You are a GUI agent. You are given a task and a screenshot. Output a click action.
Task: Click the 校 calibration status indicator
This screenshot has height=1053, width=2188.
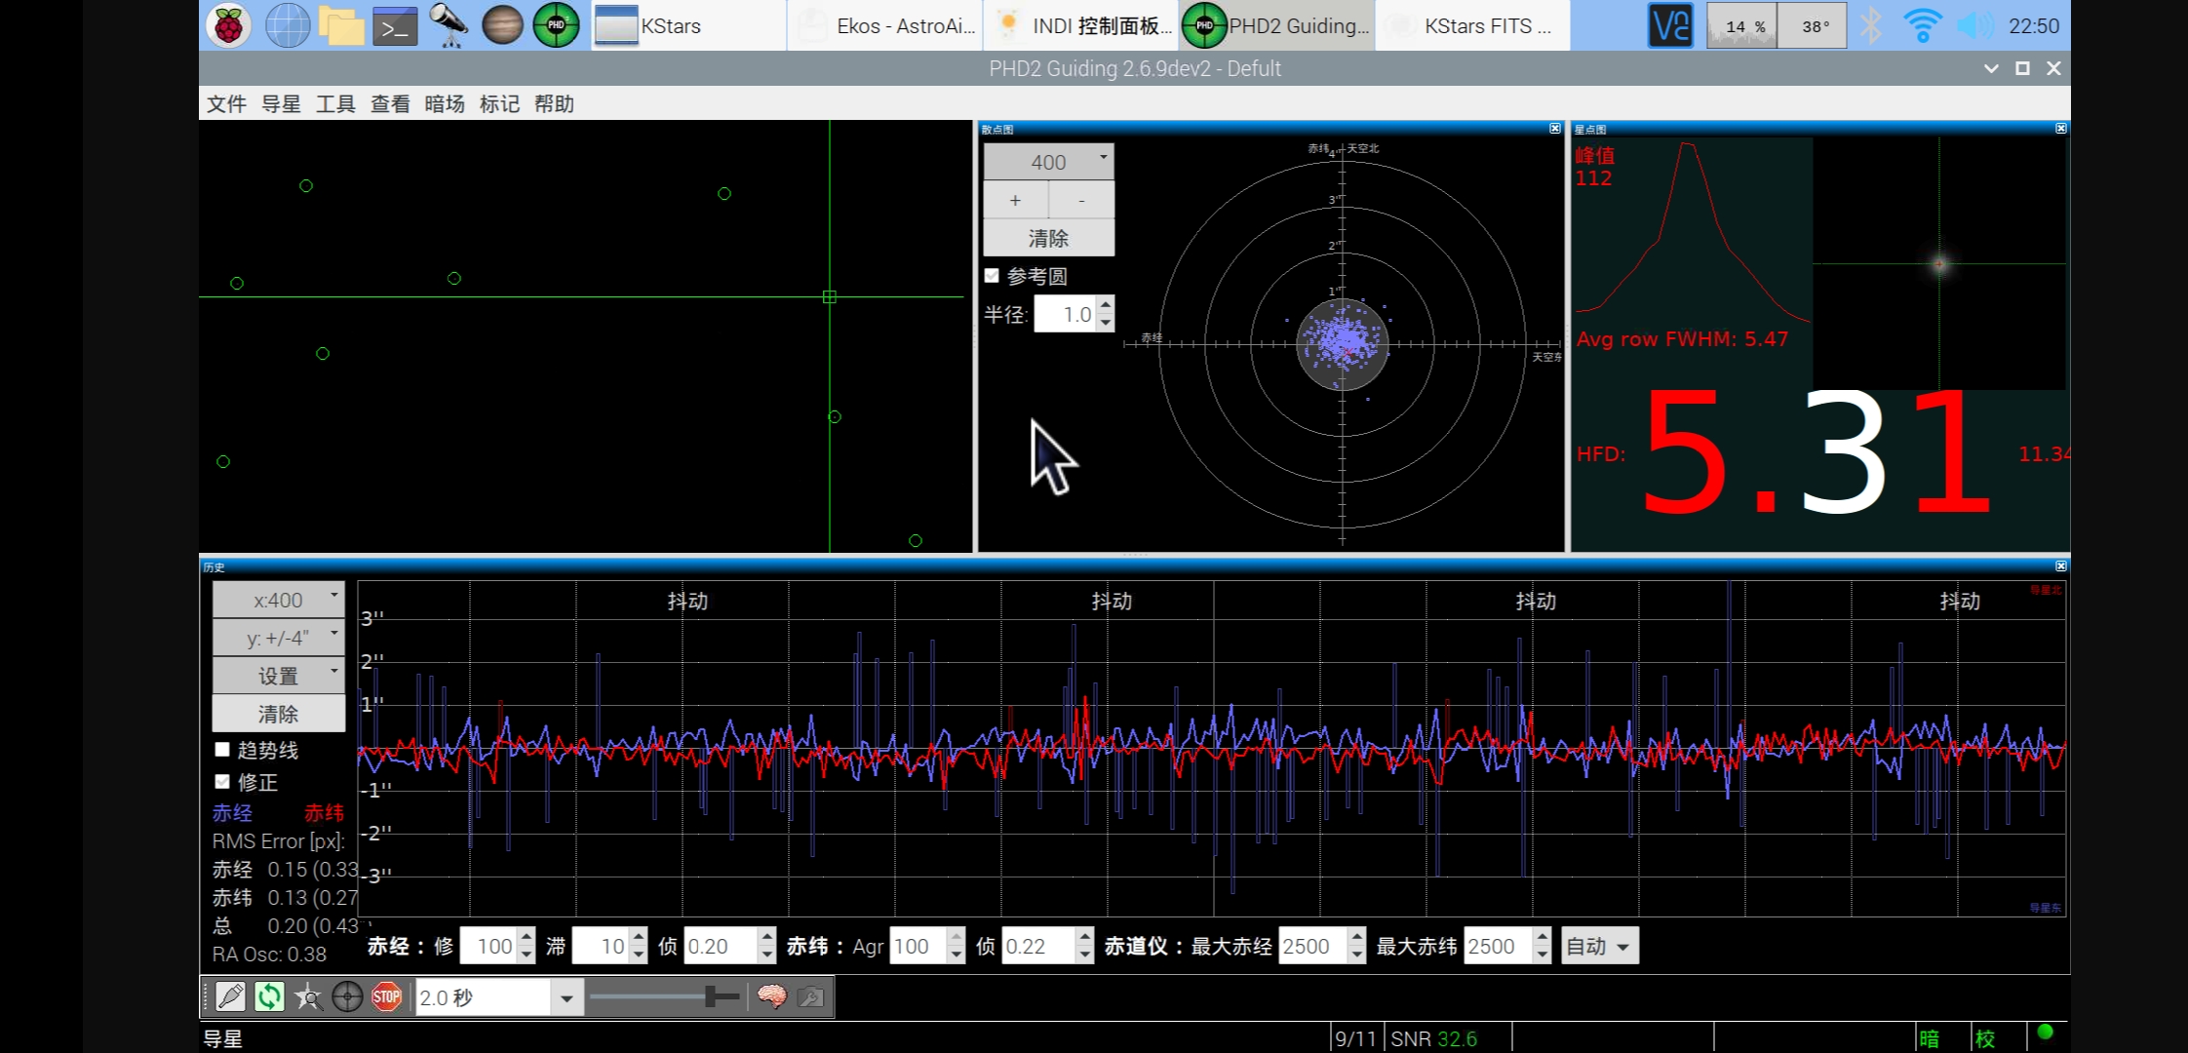pyautogui.click(x=1985, y=1038)
